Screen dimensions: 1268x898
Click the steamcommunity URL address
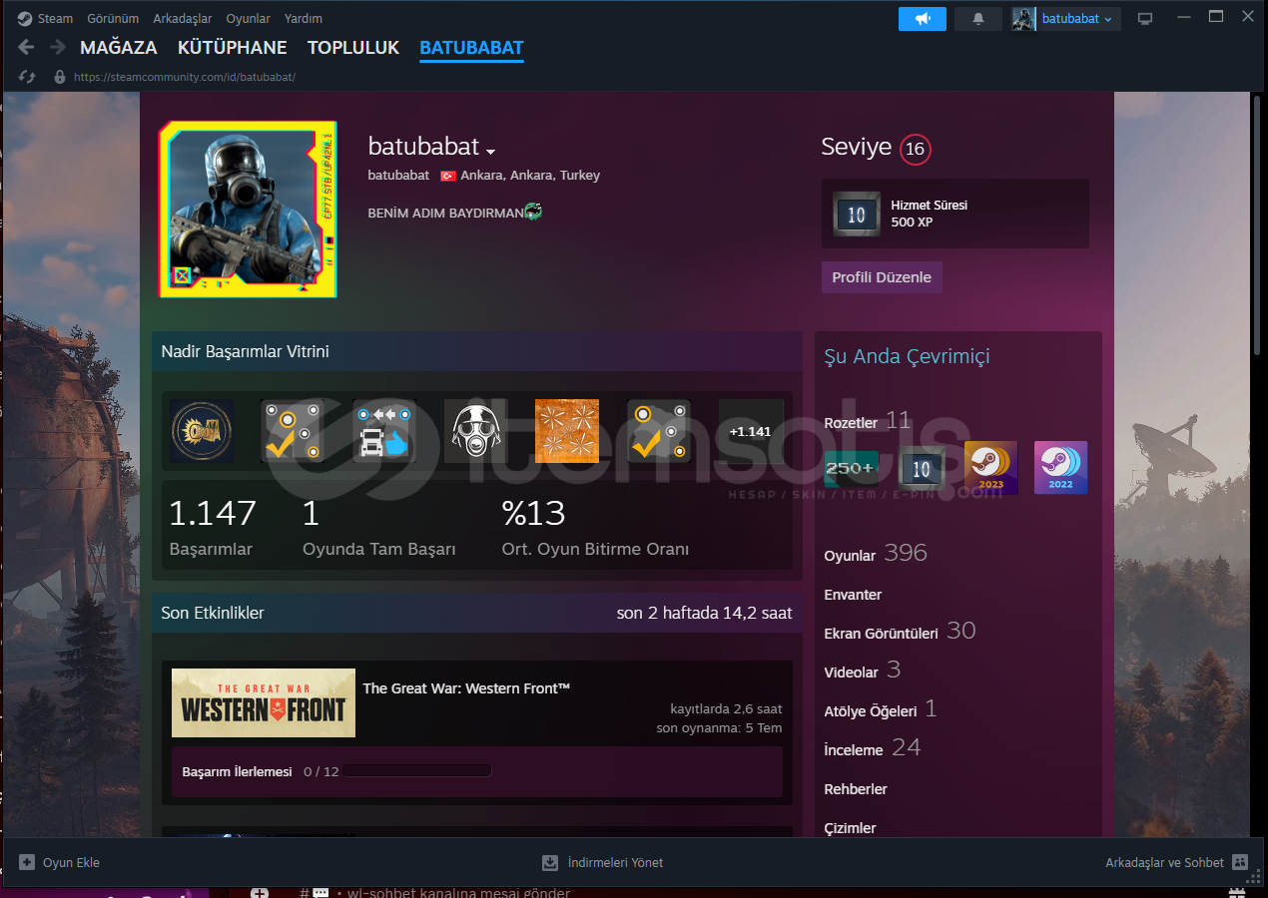tap(185, 77)
